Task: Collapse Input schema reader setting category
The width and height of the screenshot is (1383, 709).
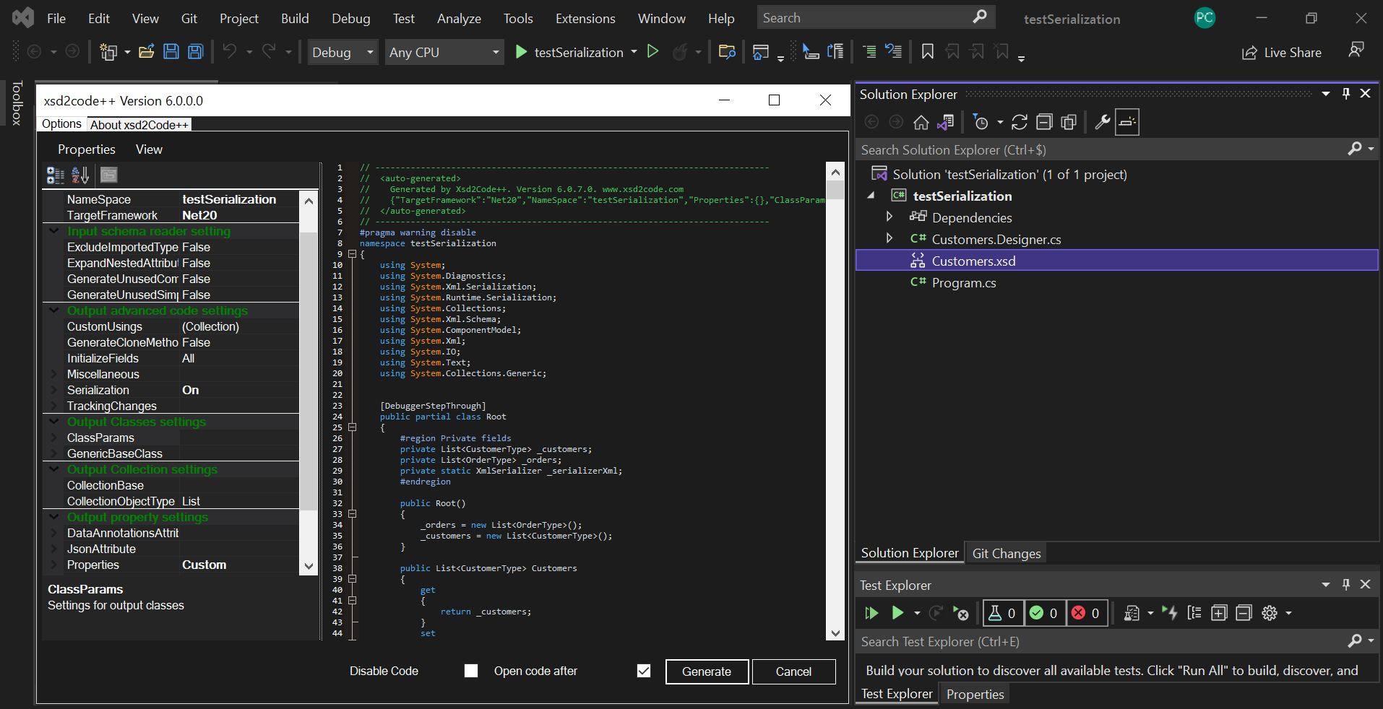Action: point(53,231)
